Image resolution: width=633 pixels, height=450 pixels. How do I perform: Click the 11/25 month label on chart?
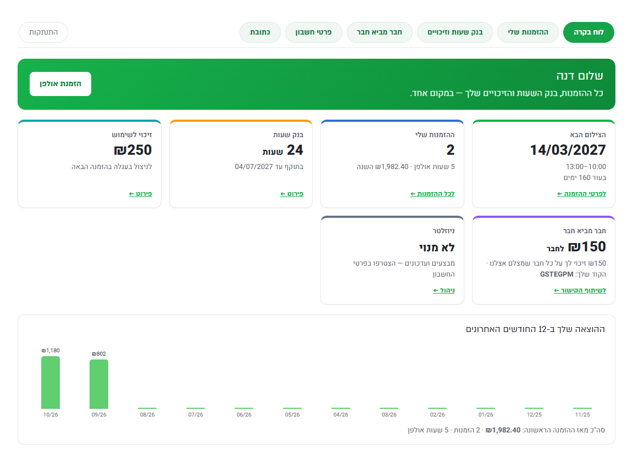[x=582, y=414]
